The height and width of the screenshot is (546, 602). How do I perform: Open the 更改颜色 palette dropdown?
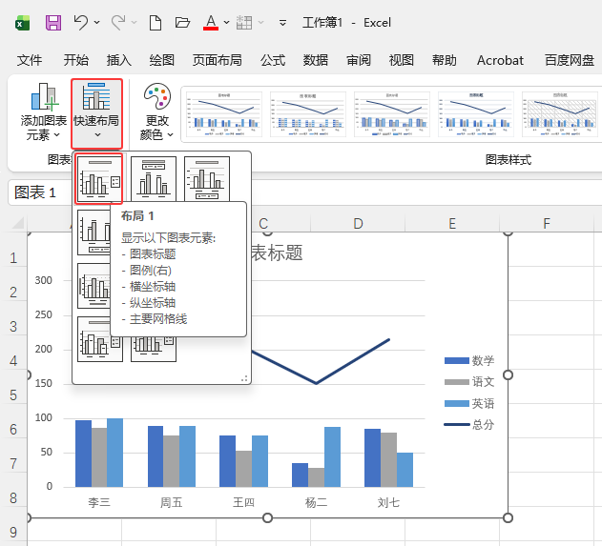pyautogui.click(x=156, y=111)
